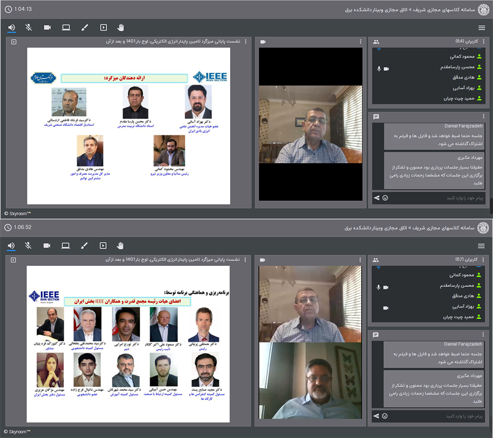Start screen sharing in the 1:04:13 session toolbar
Image resolution: width=493 pixels, height=438 pixels.
pos(66,27)
